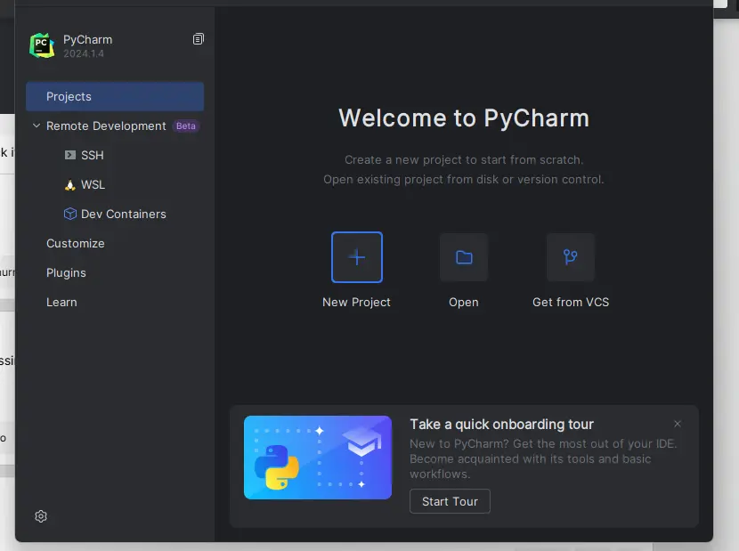Open the settings gear in sidebar

coord(41,516)
